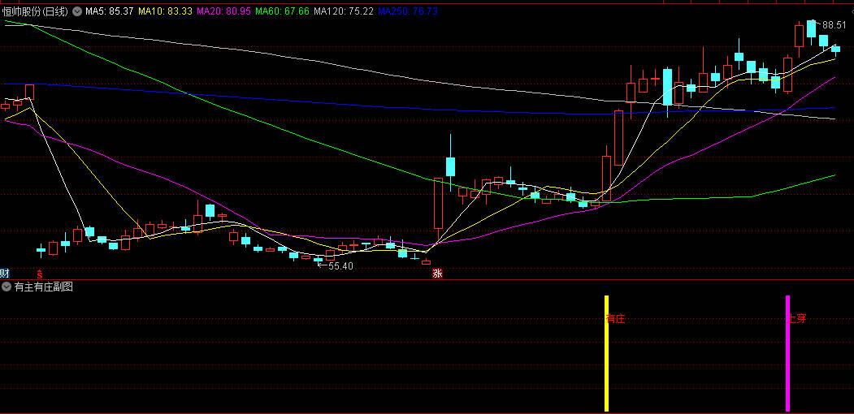Click the 88.51 high price label

[x=834, y=25]
